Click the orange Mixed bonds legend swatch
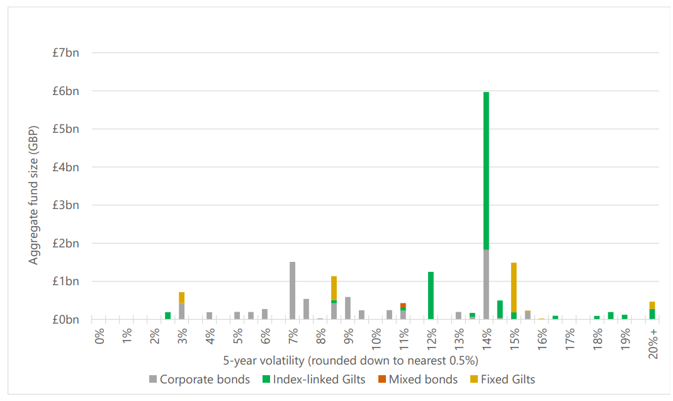The image size is (673, 401). pos(382,379)
